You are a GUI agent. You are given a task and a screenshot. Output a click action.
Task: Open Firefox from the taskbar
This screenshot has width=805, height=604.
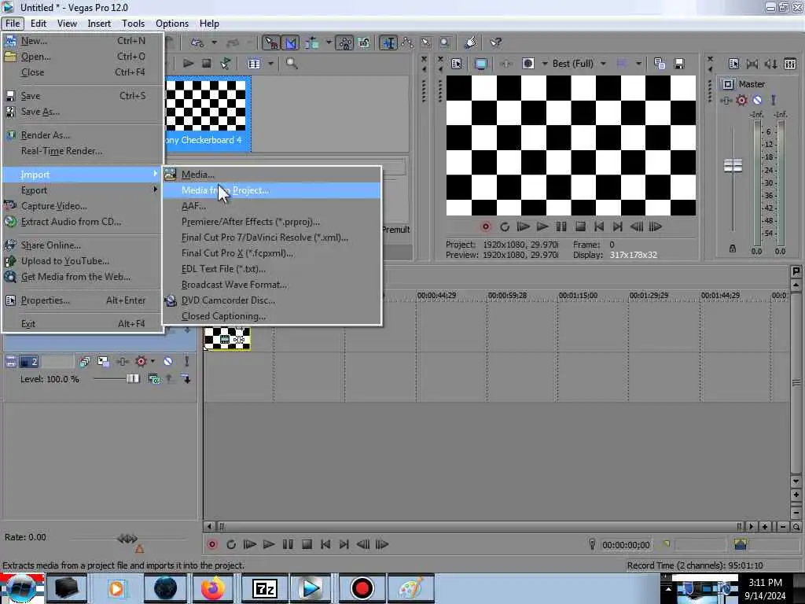click(x=213, y=588)
